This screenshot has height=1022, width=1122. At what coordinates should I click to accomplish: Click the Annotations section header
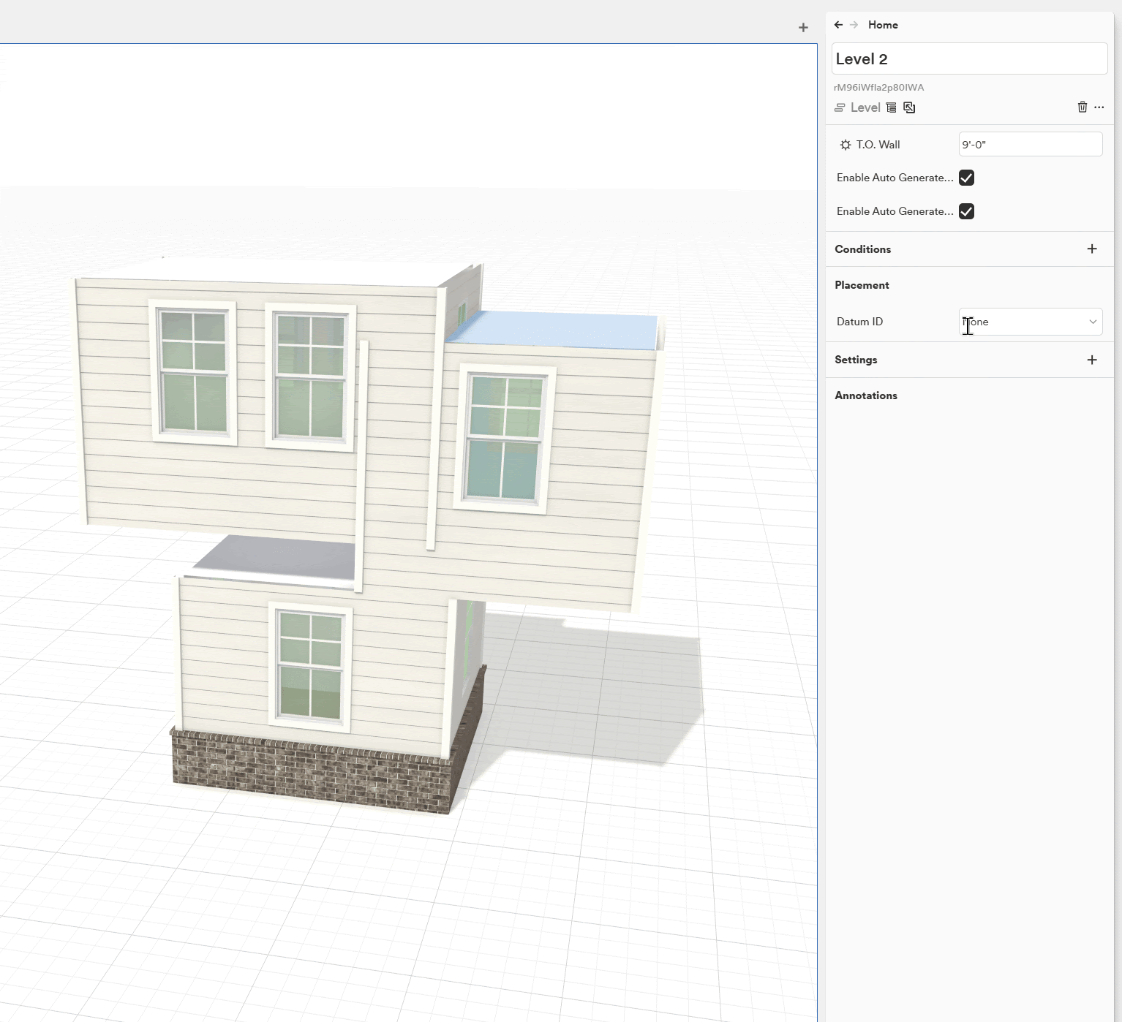(x=866, y=395)
